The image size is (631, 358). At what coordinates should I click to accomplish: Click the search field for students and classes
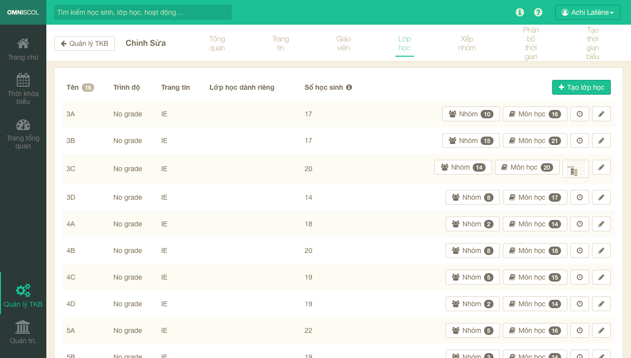(142, 12)
